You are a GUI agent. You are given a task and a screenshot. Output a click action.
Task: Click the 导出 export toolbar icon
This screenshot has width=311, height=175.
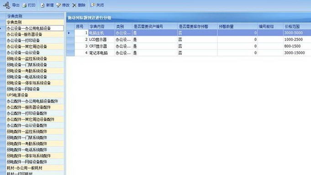[x=6, y=5]
